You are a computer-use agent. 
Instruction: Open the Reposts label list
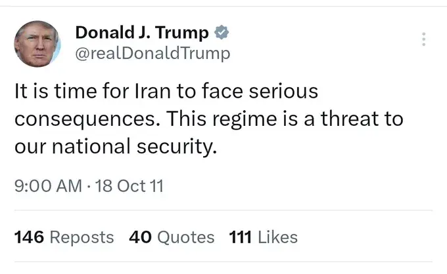tap(82, 237)
